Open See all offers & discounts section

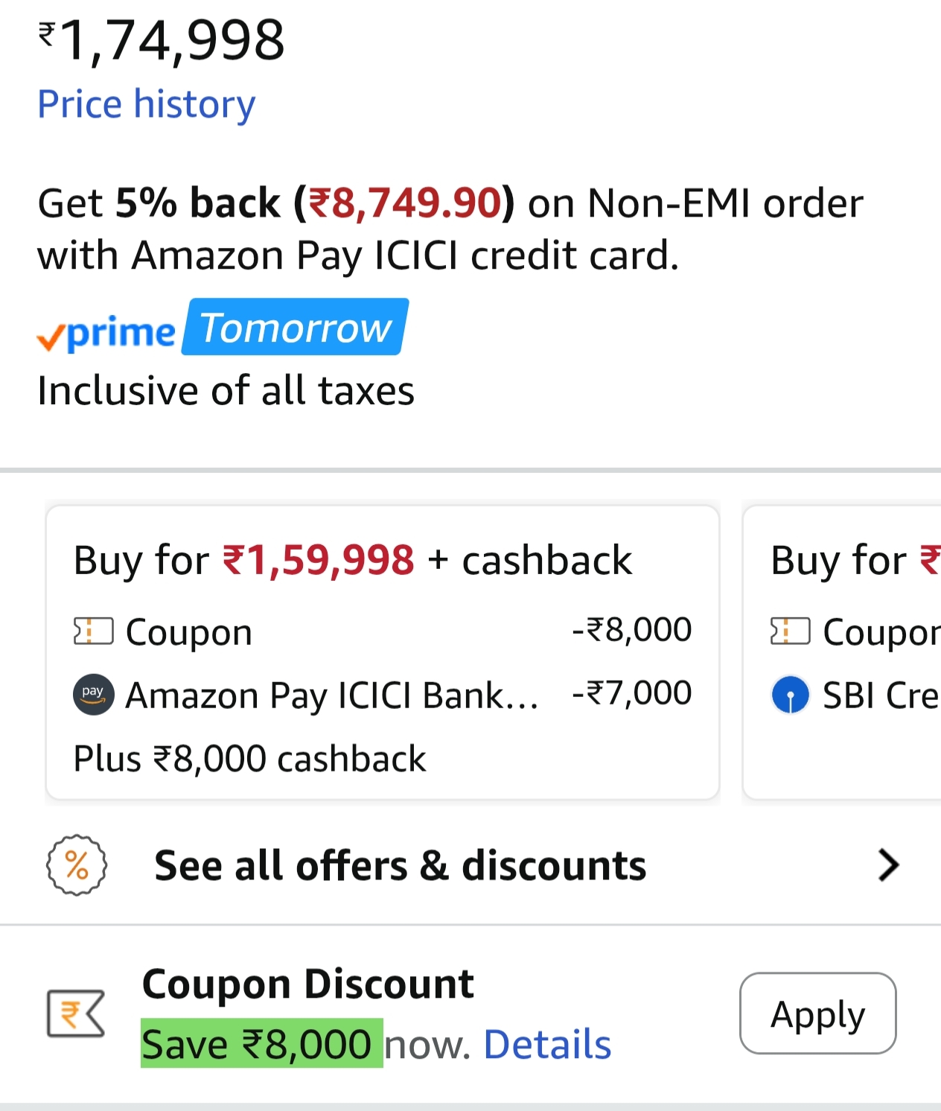pyautogui.click(x=400, y=865)
